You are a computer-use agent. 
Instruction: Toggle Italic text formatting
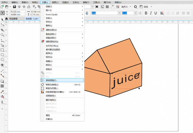pos(151,13)
